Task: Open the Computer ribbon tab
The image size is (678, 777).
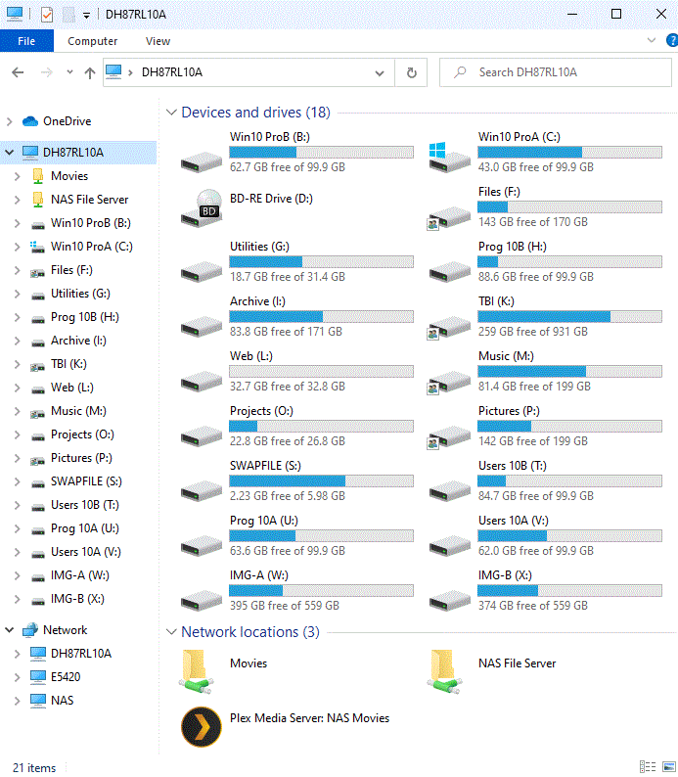Action: [93, 41]
